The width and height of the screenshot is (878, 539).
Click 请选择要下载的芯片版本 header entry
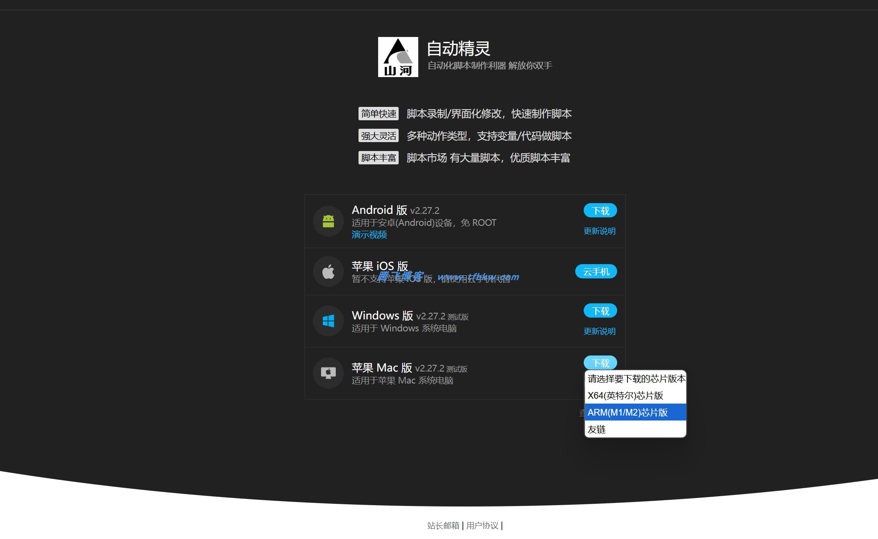click(637, 379)
